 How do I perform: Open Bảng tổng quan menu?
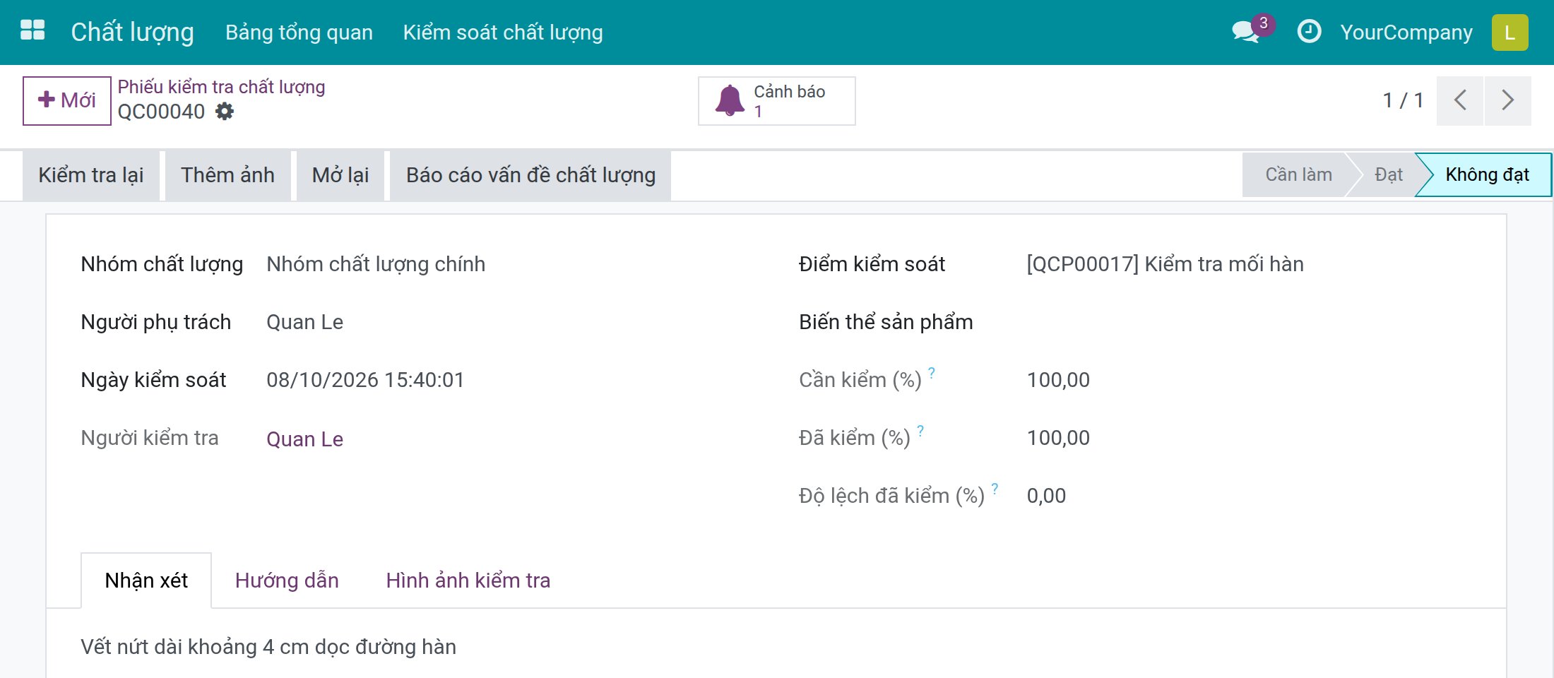[x=299, y=32]
